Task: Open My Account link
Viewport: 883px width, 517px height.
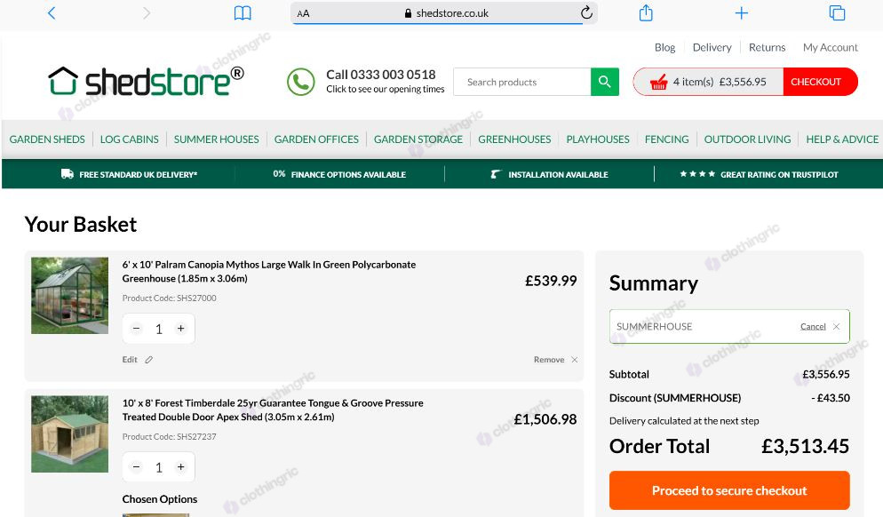Action: pos(830,47)
